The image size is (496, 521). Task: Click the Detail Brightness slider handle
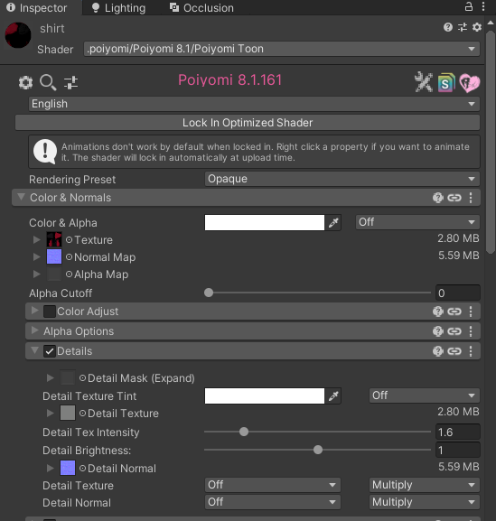tap(318, 450)
